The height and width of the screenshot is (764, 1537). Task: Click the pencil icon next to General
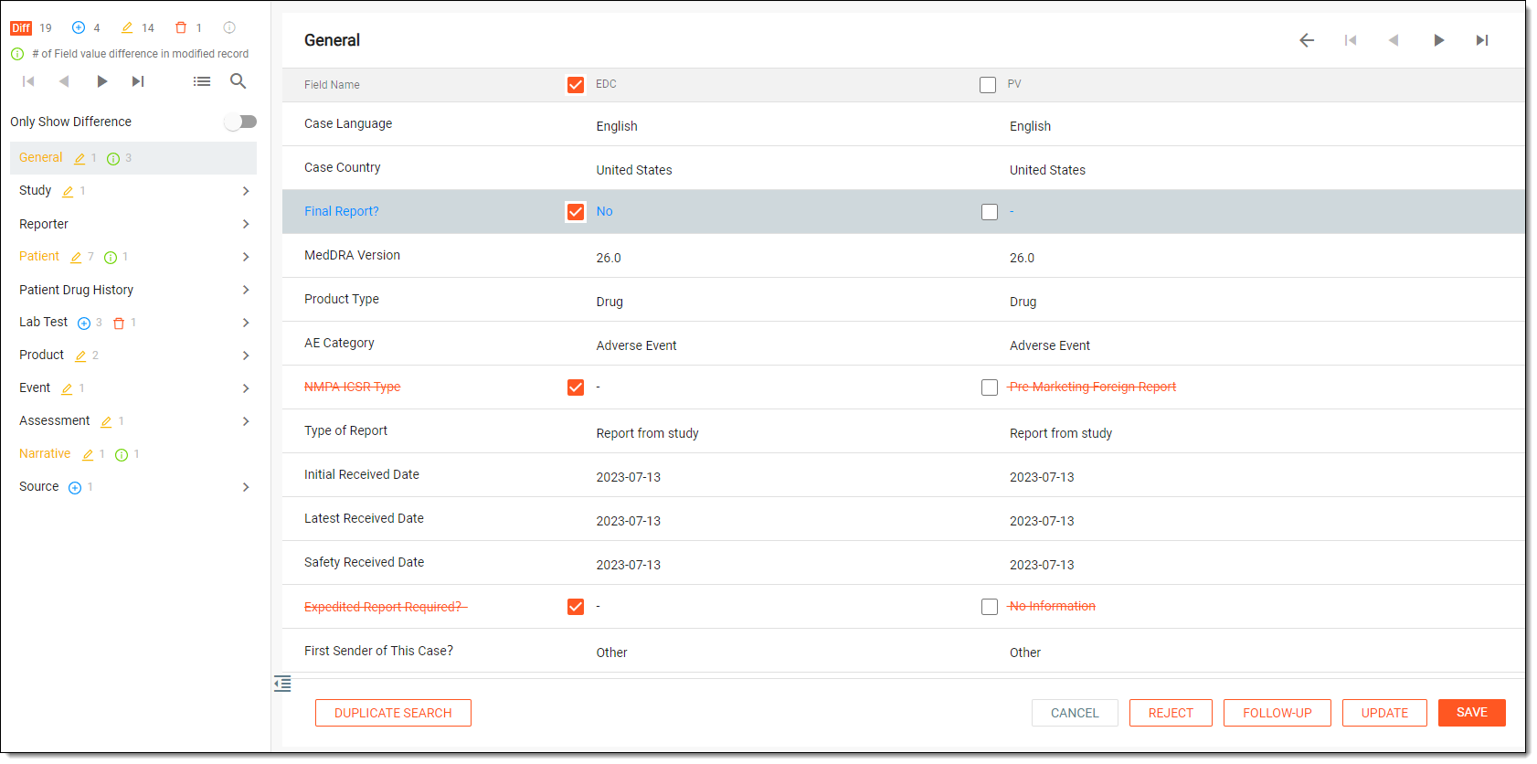[x=79, y=159]
